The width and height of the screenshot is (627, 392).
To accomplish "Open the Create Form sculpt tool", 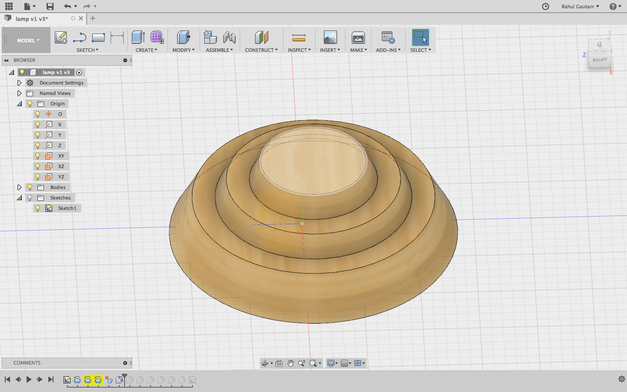I will pos(157,37).
